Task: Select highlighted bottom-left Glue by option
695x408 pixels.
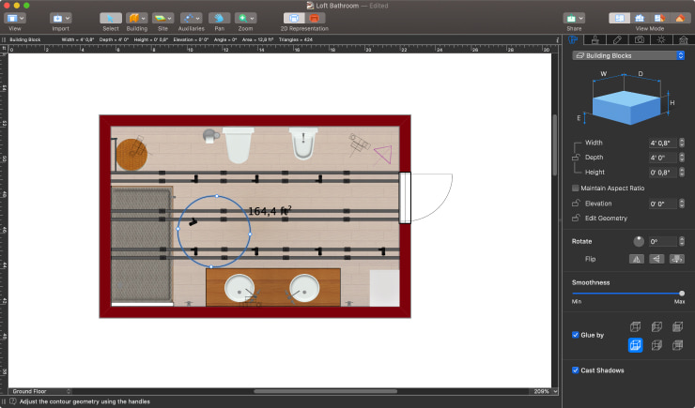Action: click(635, 345)
